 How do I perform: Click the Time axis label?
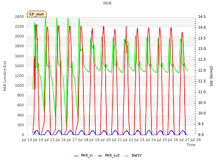pyautogui.click(x=191, y=145)
